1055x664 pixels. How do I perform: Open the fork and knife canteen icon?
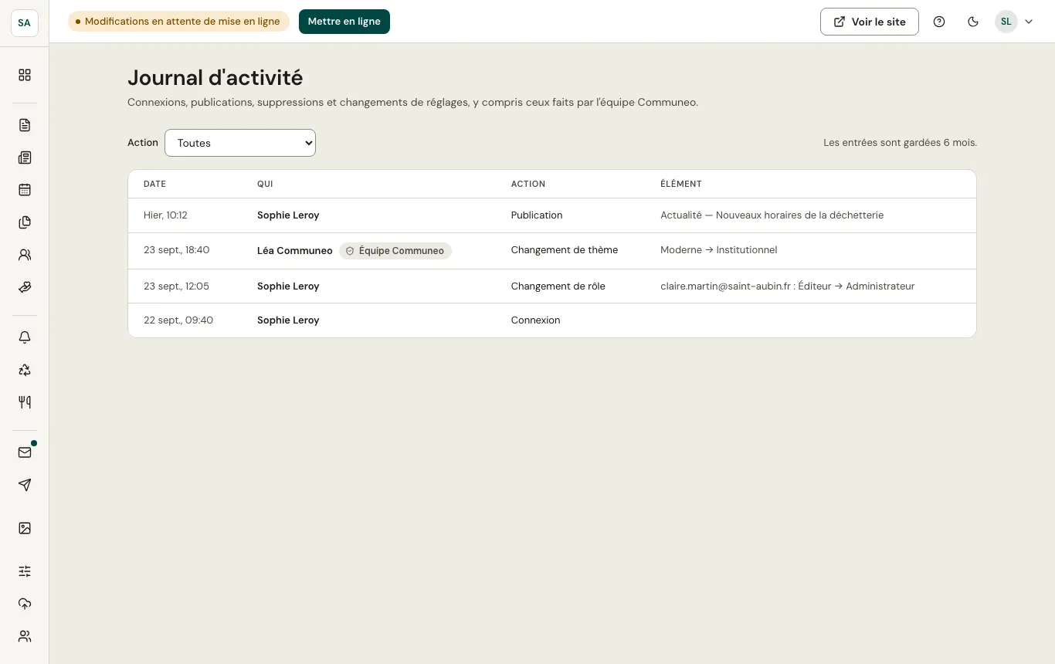(25, 402)
